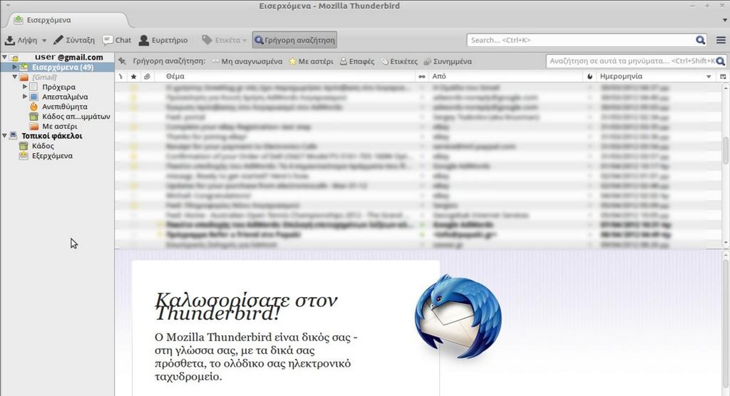Open the Εξερχόμενα outbox folder

[52, 156]
